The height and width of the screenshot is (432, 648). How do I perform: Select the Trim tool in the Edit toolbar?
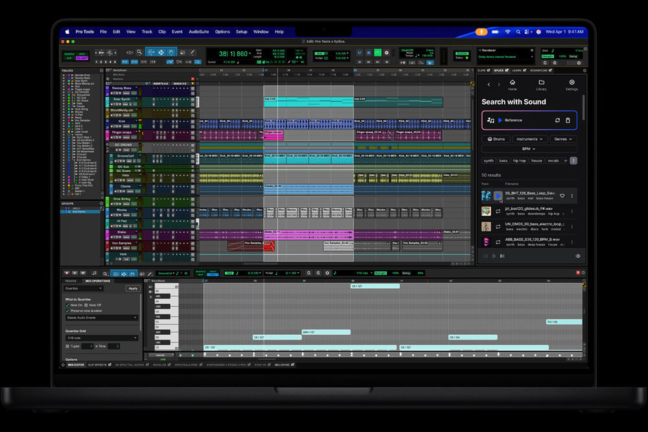[x=151, y=52]
